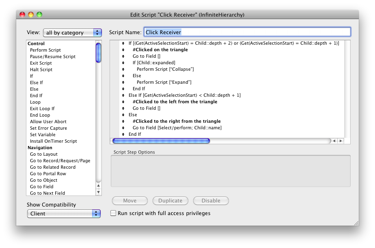
Task: Select 'Allow User Abort' step
Action: pyautogui.click(x=48, y=122)
